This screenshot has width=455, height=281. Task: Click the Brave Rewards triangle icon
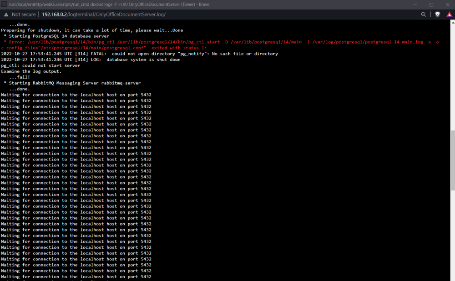coord(449,15)
